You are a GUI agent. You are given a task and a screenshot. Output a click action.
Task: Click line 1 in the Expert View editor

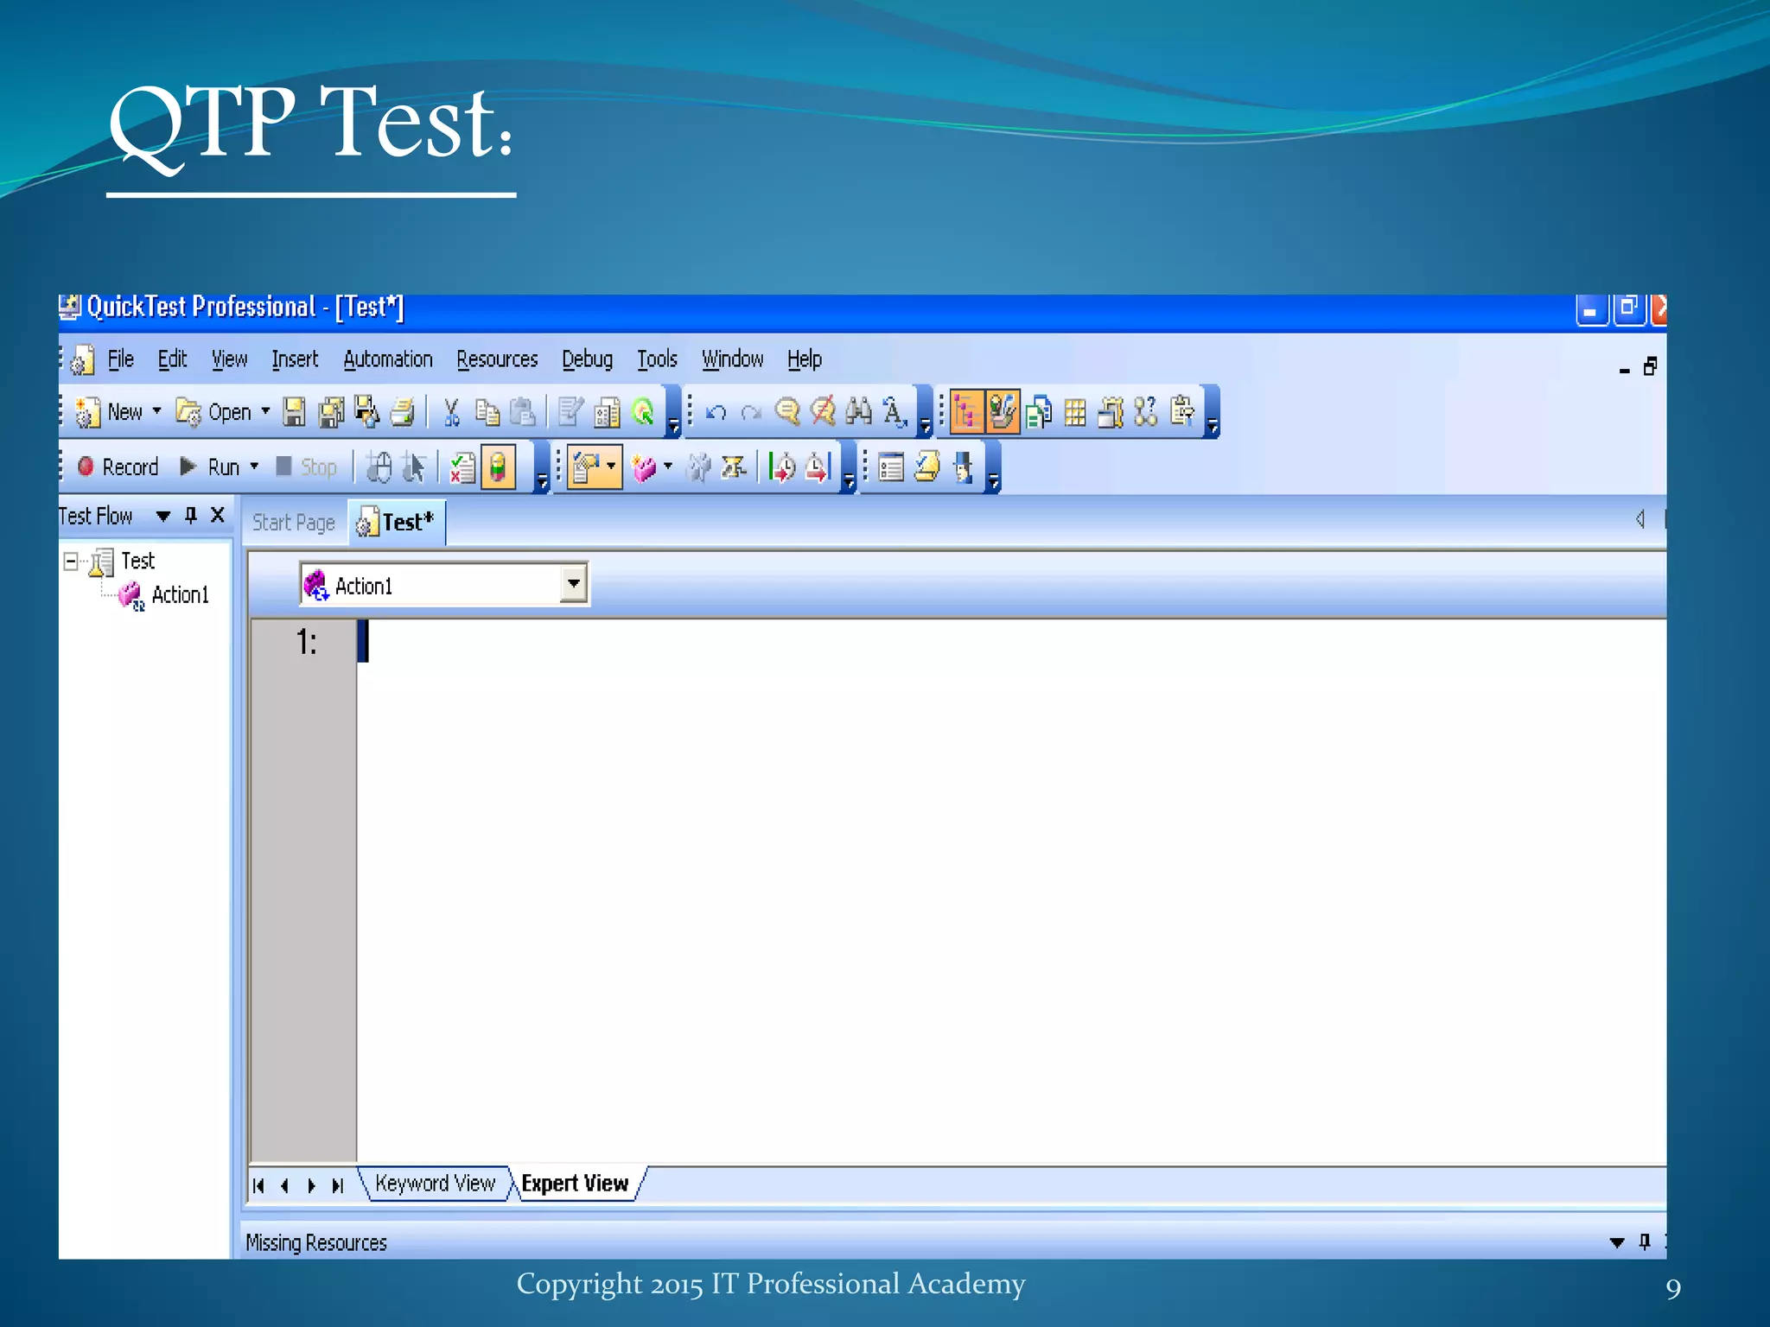(1011, 642)
